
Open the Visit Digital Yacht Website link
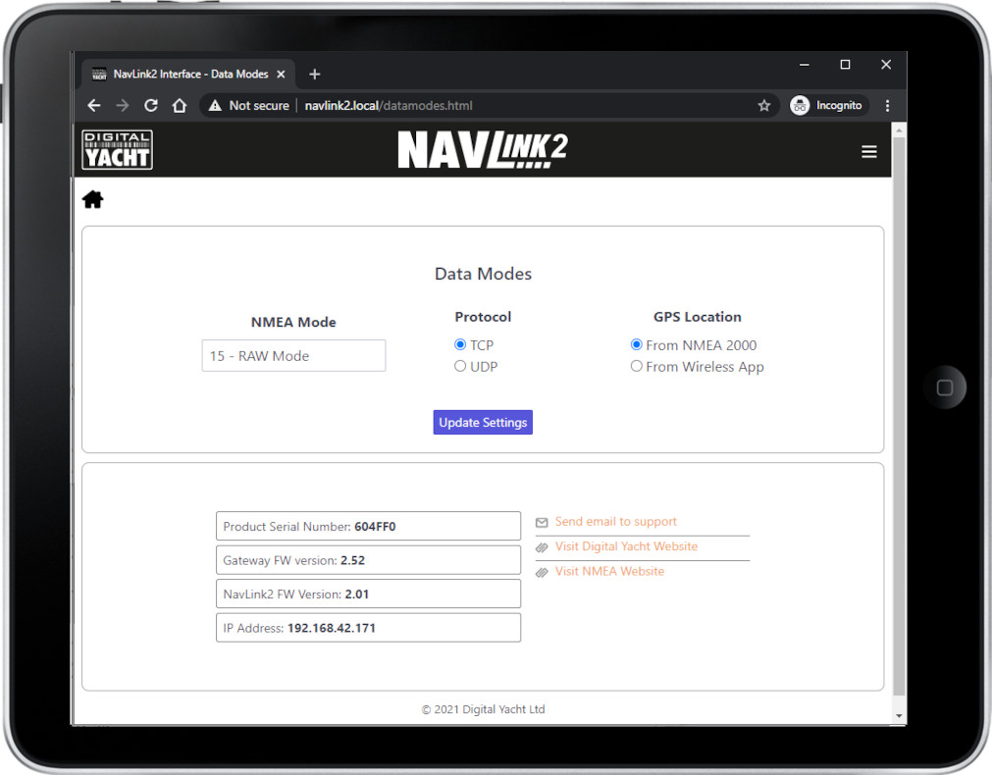[x=626, y=546]
